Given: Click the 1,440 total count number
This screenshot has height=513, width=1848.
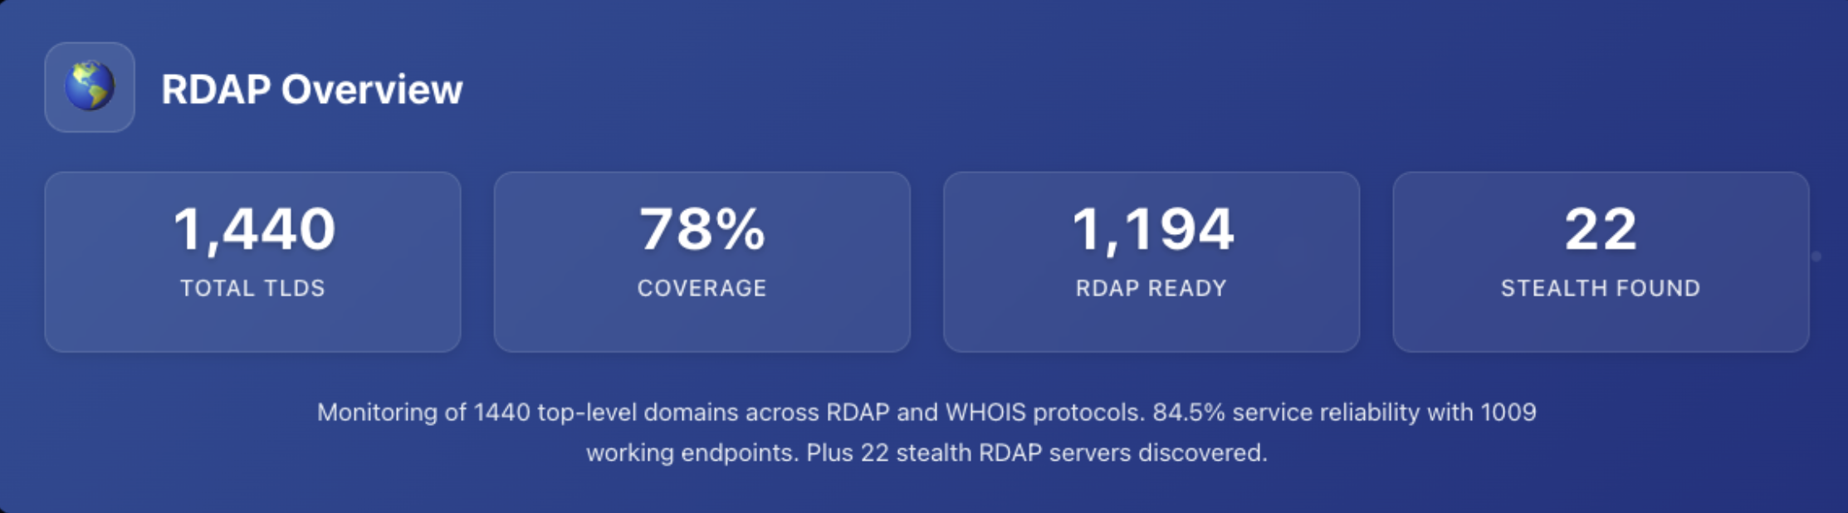Looking at the screenshot, I should click(254, 229).
